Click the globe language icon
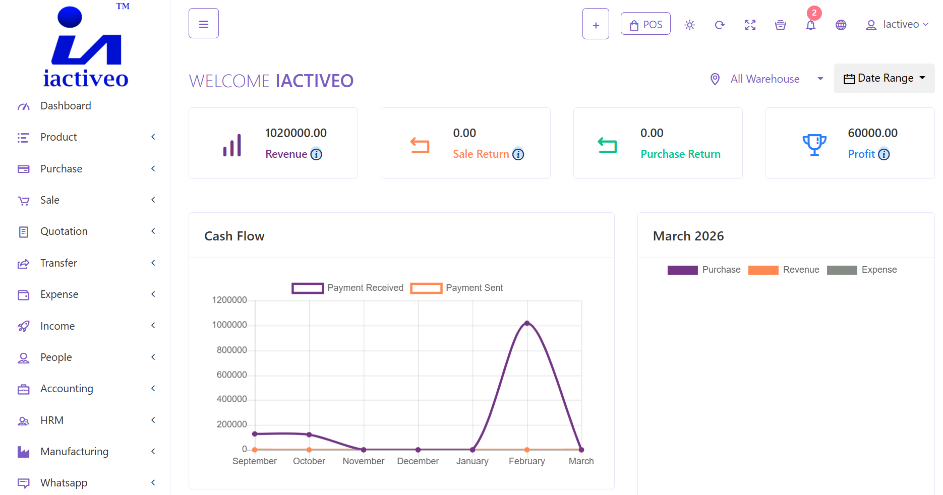Viewport: 943px width, 495px height. click(841, 25)
